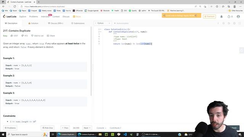Click Add to List
The height and width of the screenshot is (137, 244).
click(37, 36)
